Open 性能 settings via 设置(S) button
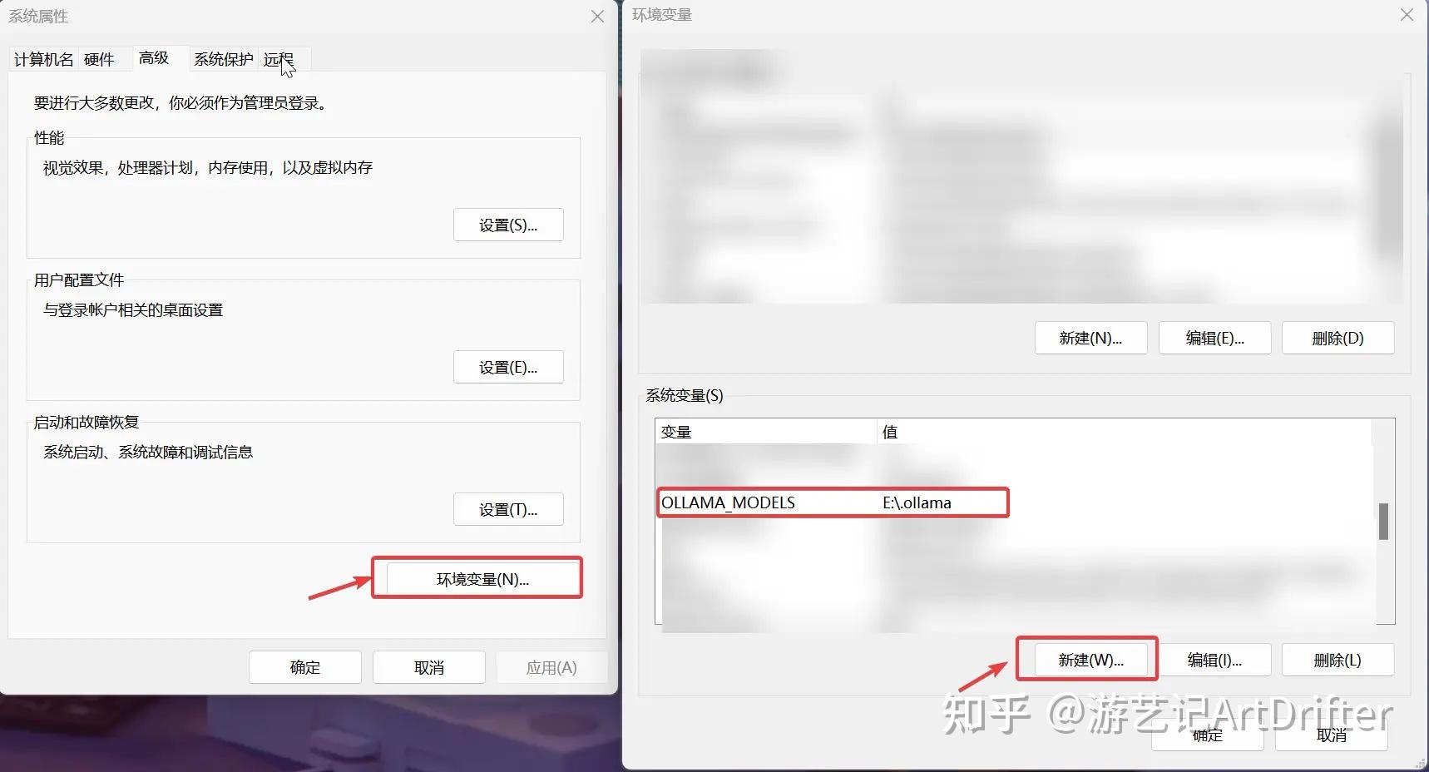Screen dimensions: 1429x772 [x=508, y=224]
